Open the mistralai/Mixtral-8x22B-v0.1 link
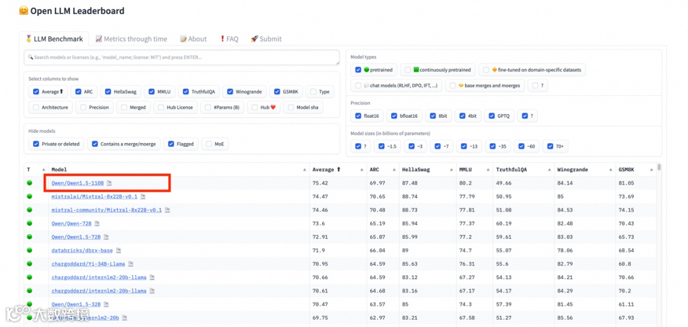 tap(94, 197)
